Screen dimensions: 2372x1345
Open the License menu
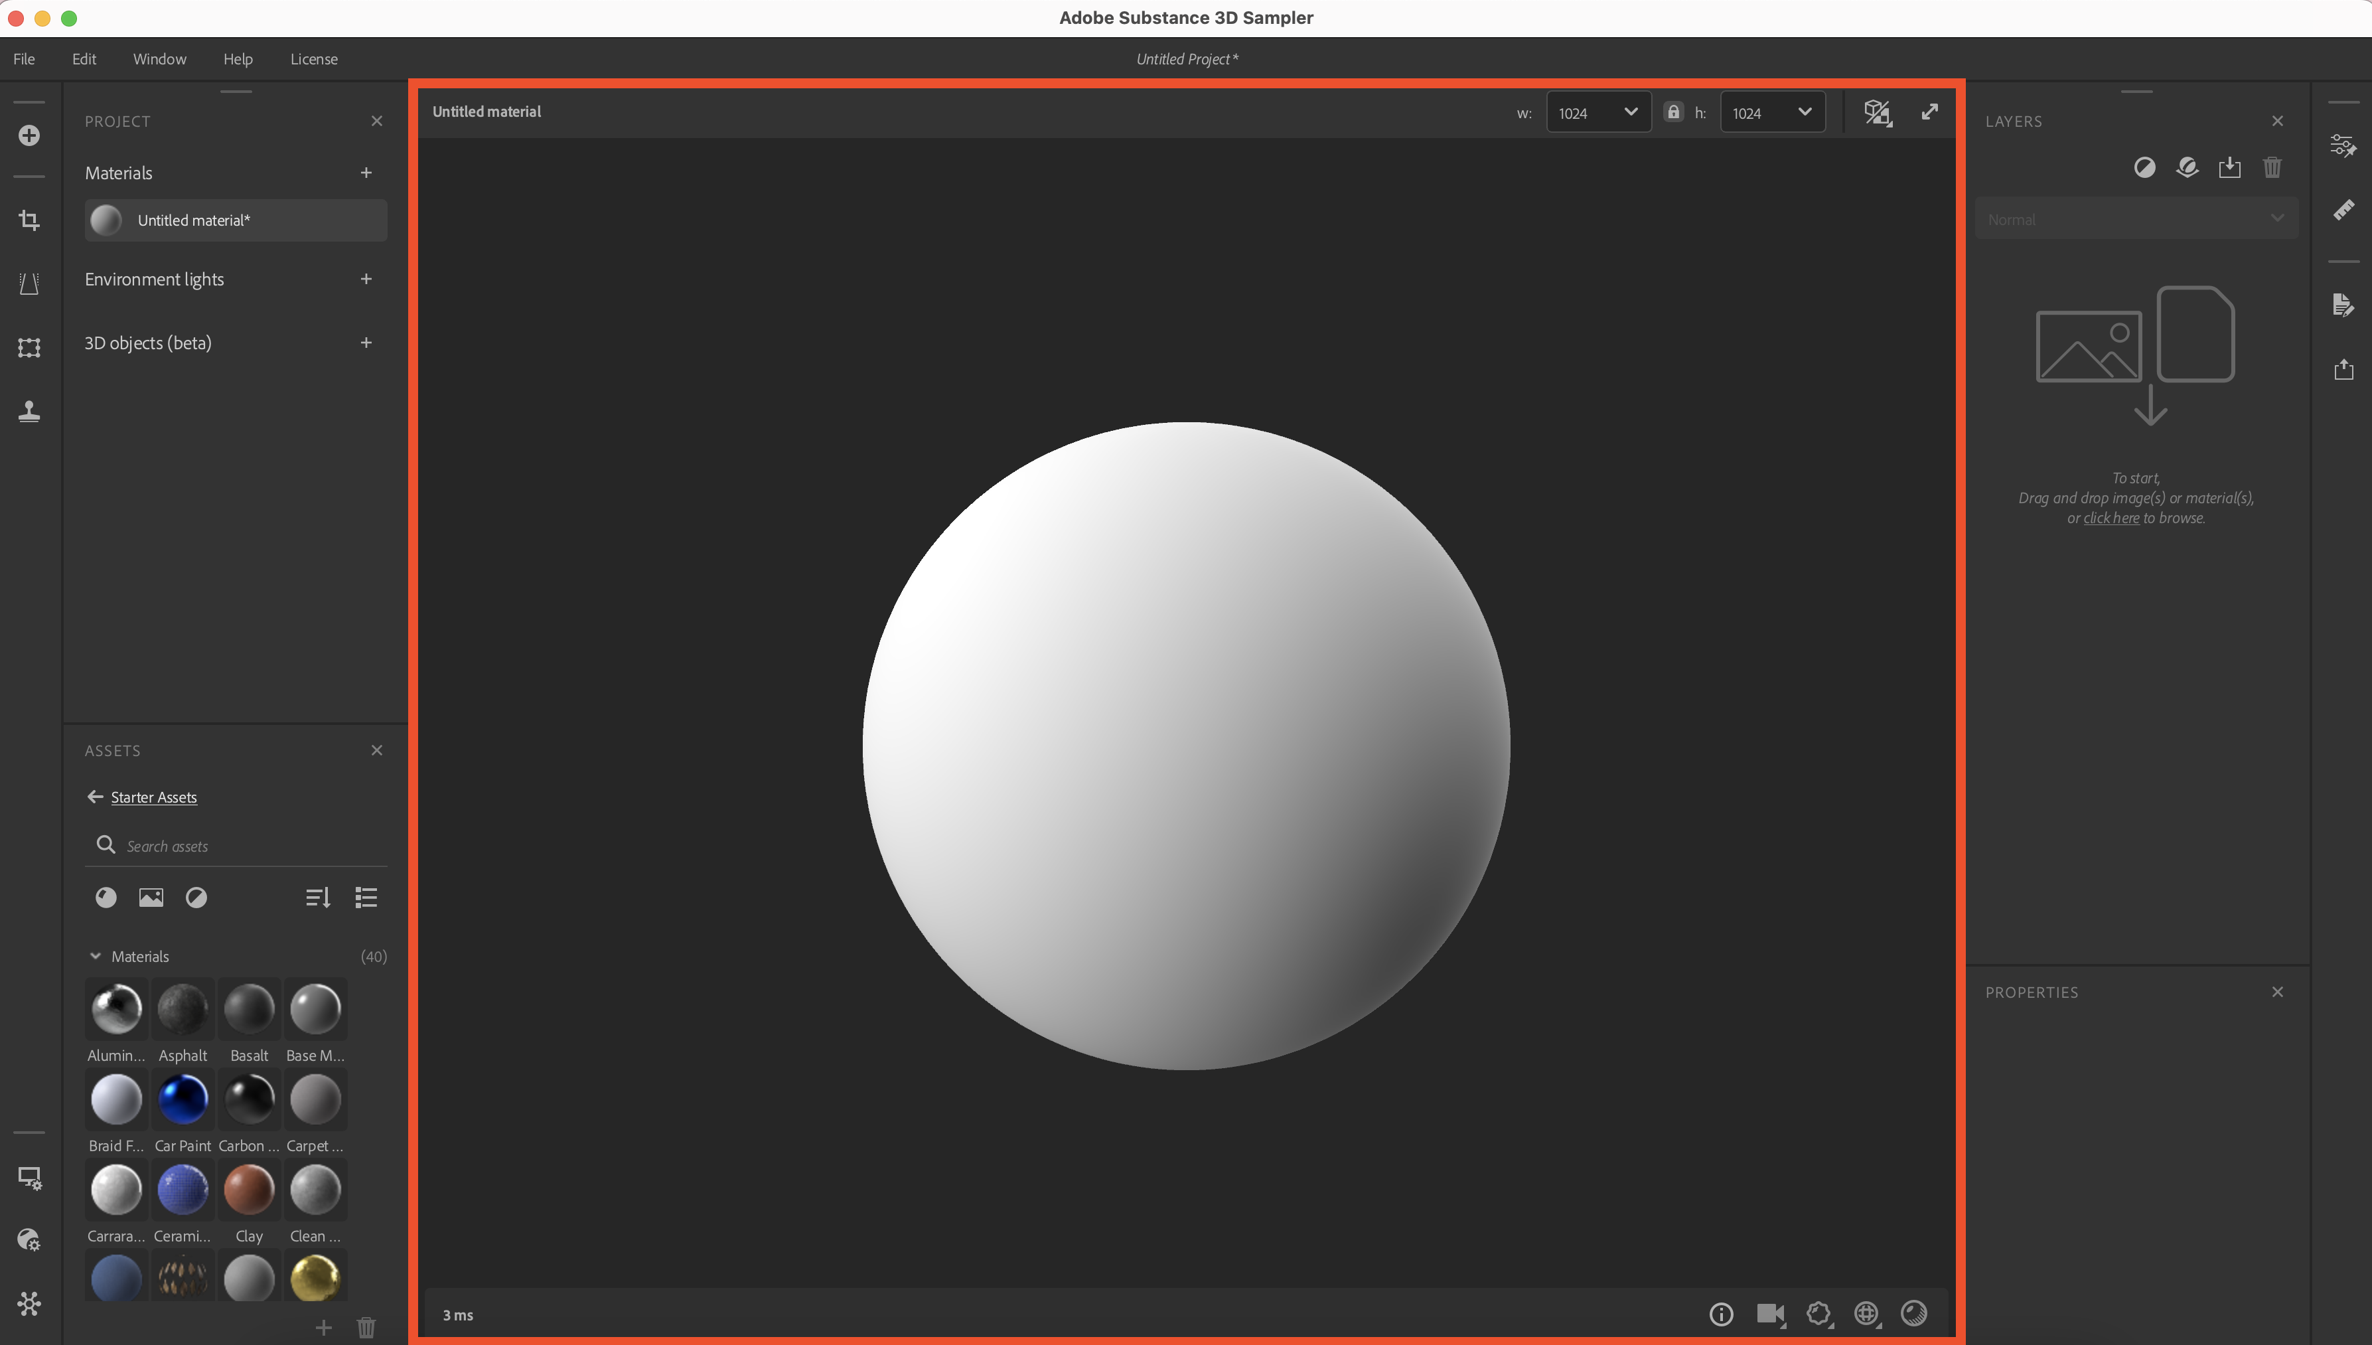314,59
